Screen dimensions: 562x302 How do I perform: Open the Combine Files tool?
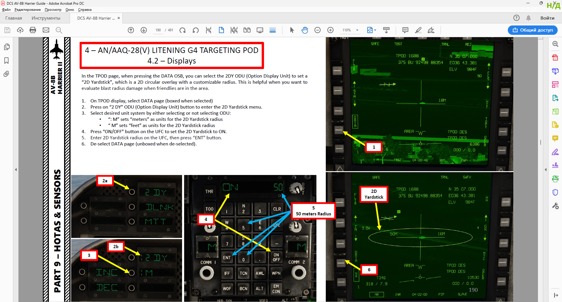[x=555, y=71]
